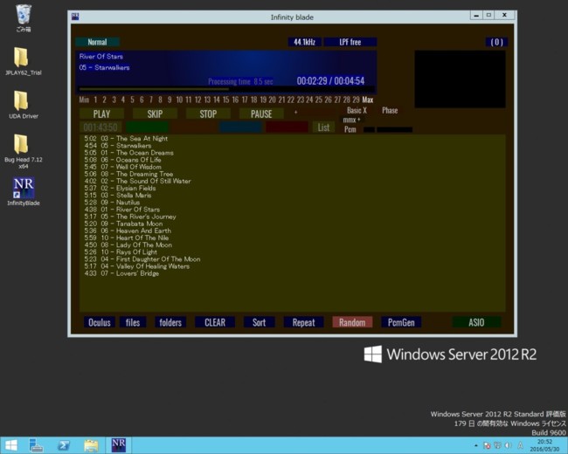Select track 07 - Lovers' Bridge

(121, 273)
